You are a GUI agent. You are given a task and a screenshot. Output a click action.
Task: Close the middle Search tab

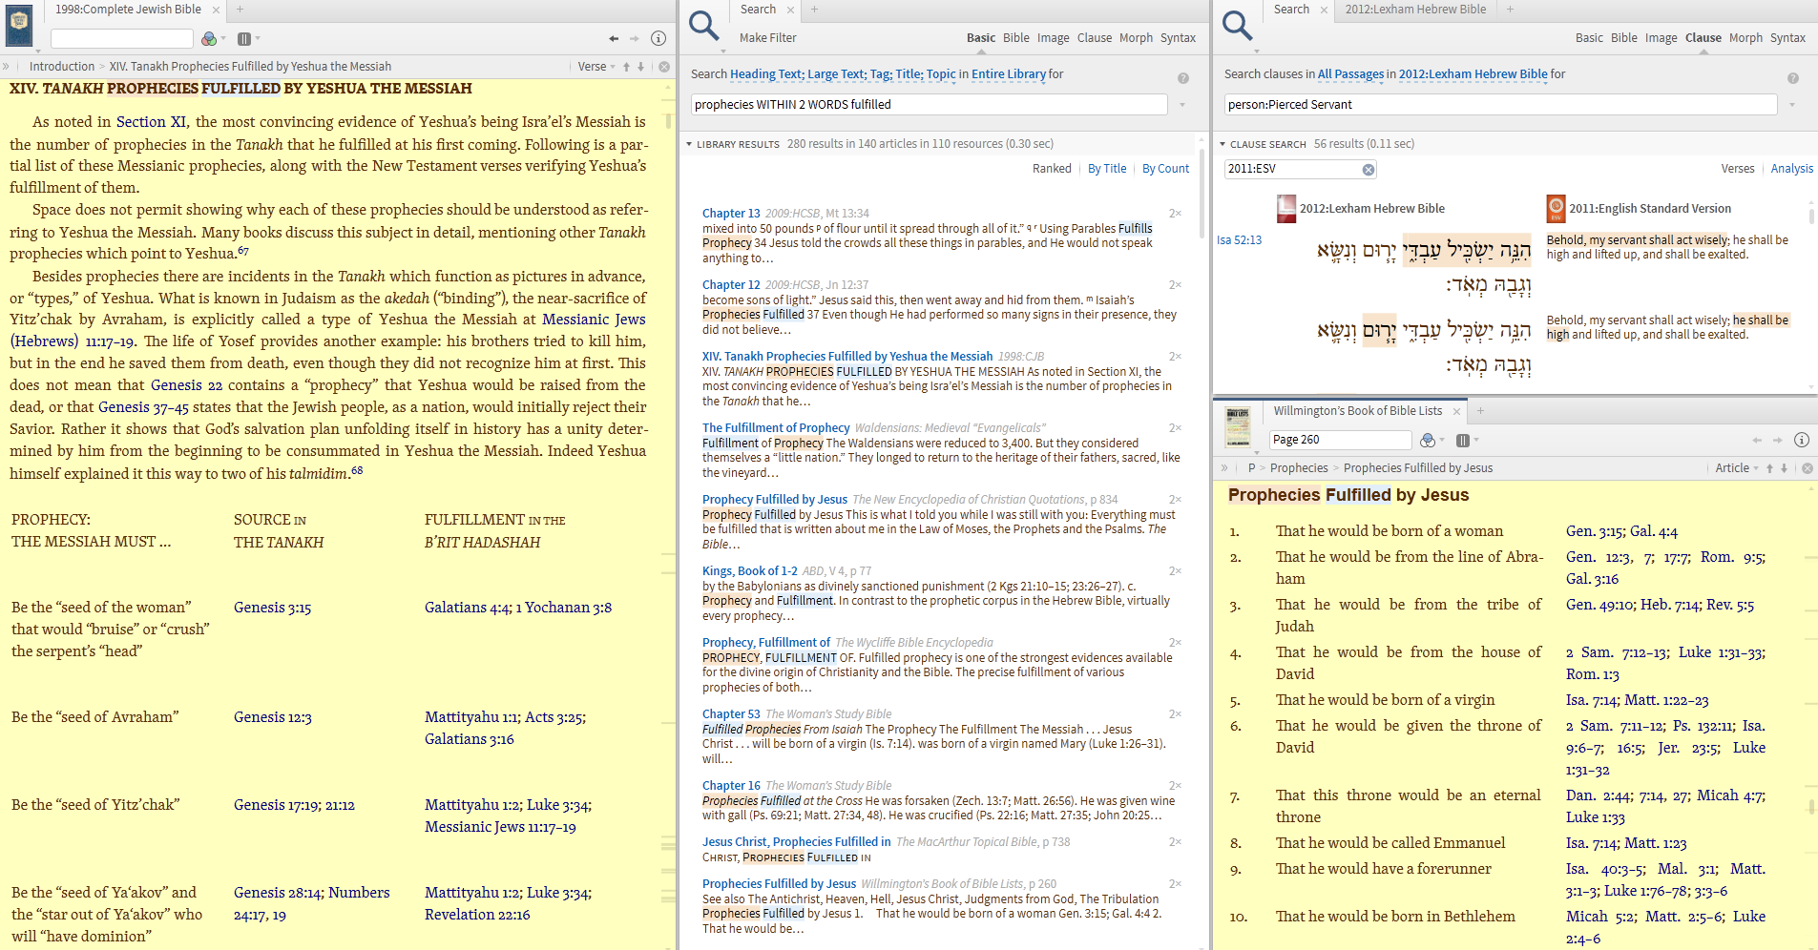click(790, 10)
